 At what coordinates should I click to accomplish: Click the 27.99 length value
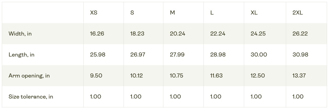tap(177, 55)
